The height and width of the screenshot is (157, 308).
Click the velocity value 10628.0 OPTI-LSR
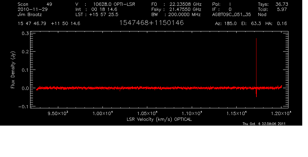click(114, 4)
